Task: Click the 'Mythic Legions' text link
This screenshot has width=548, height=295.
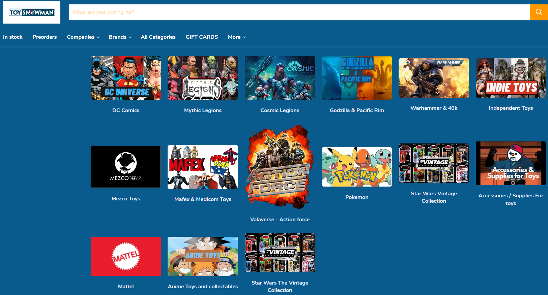Action: click(203, 110)
